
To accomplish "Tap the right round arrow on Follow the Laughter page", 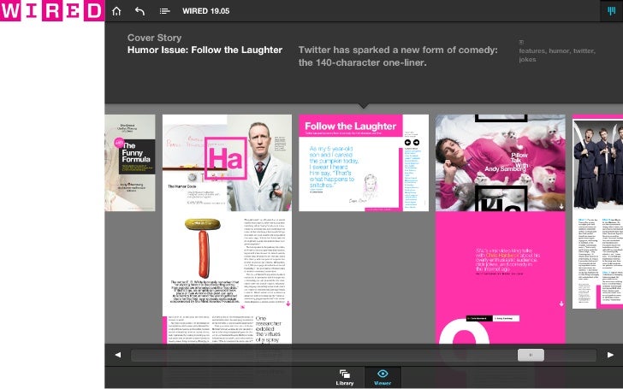I will [x=416, y=143].
